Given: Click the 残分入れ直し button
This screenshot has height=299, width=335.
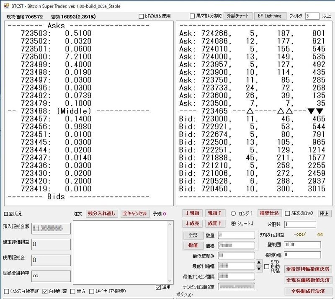Looking at the screenshot, I should coord(102,213).
